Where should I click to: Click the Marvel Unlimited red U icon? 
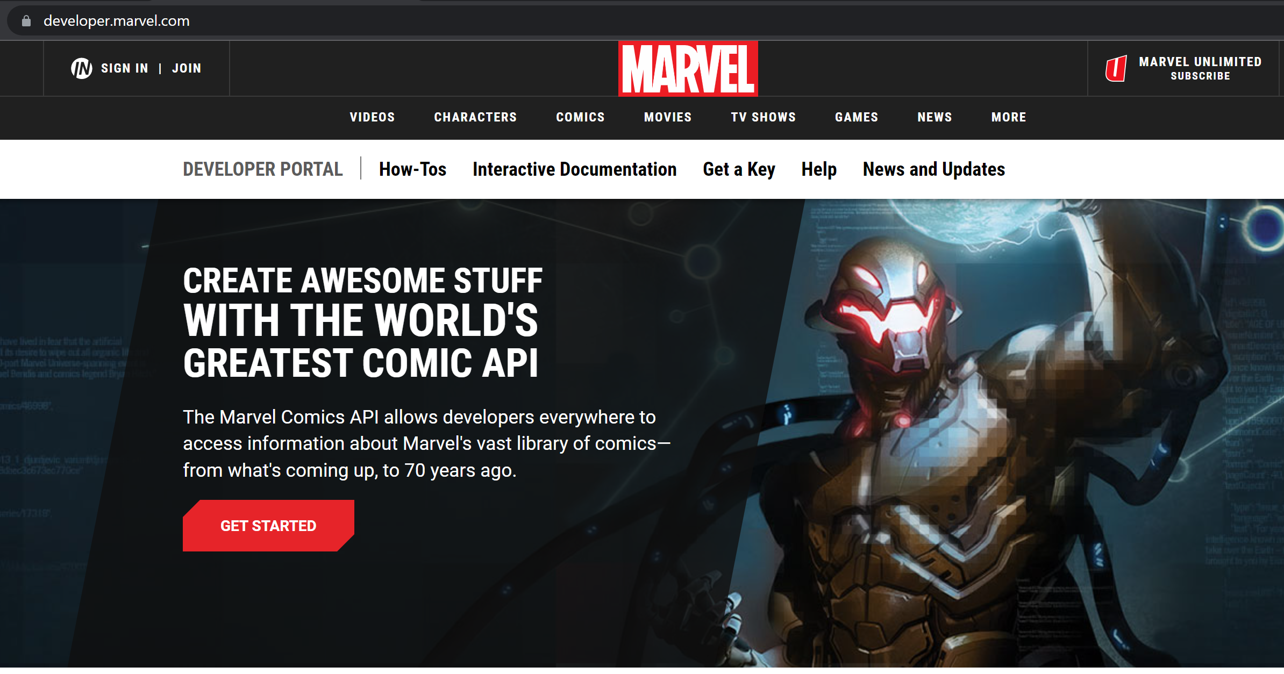[x=1117, y=68]
